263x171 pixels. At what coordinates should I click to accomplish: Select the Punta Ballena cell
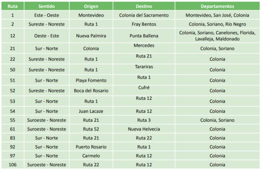click(144, 36)
